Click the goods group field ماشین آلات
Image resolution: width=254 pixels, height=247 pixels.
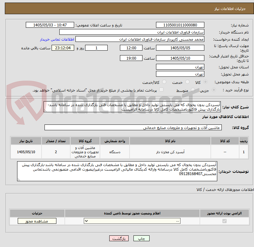(133, 128)
